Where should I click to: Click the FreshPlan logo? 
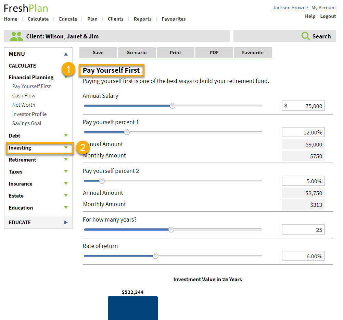coord(26,8)
